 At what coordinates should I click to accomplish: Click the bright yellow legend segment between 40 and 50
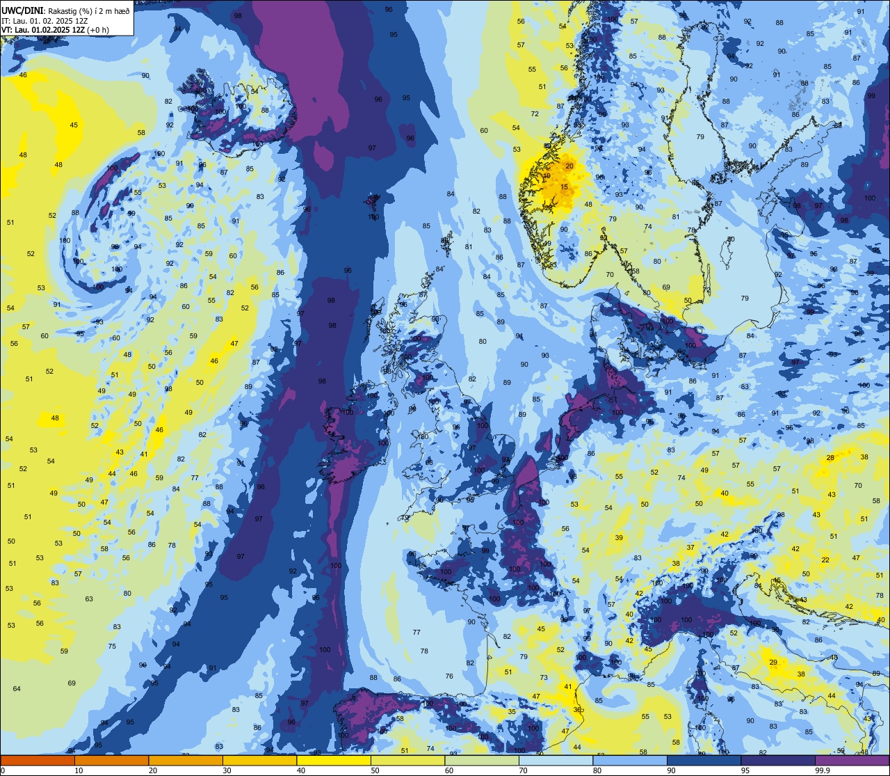point(334,760)
